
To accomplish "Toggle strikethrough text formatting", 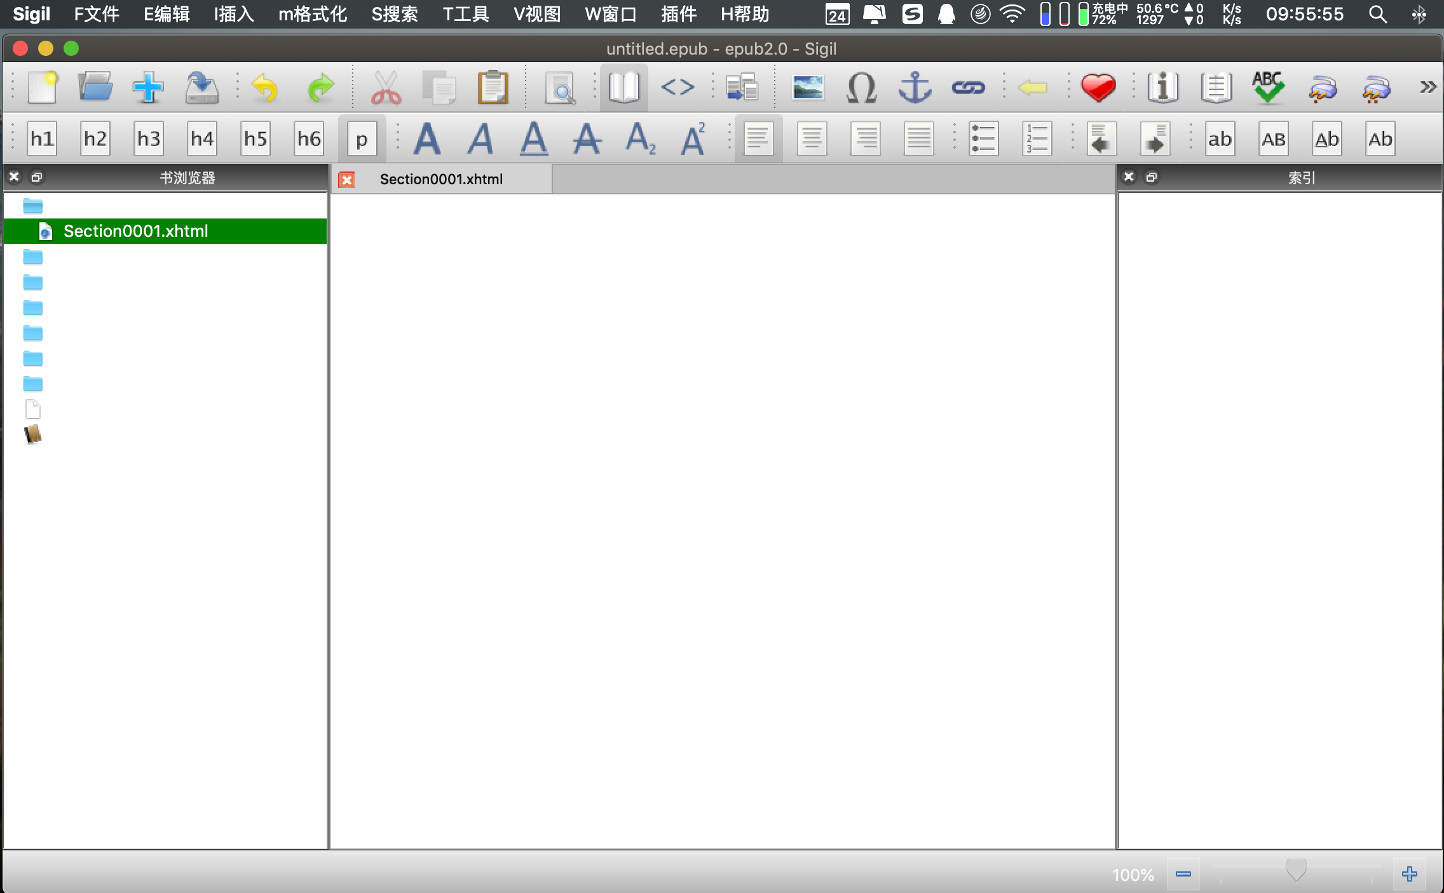I will [x=587, y=138].
